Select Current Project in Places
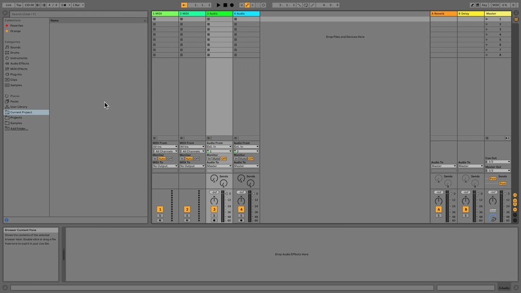Screen dimensions: 521x293 27,112
